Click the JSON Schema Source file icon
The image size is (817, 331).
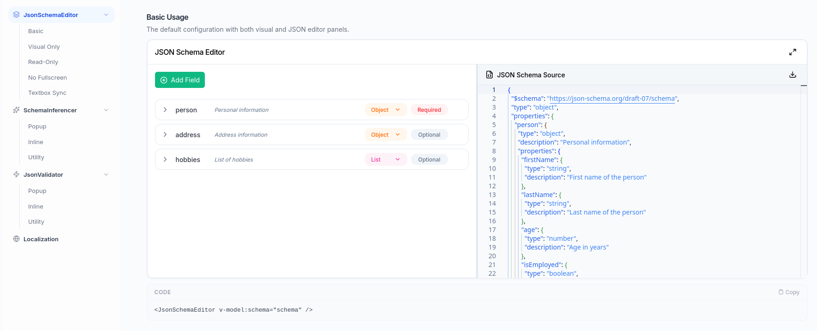(x=489, y=75)
